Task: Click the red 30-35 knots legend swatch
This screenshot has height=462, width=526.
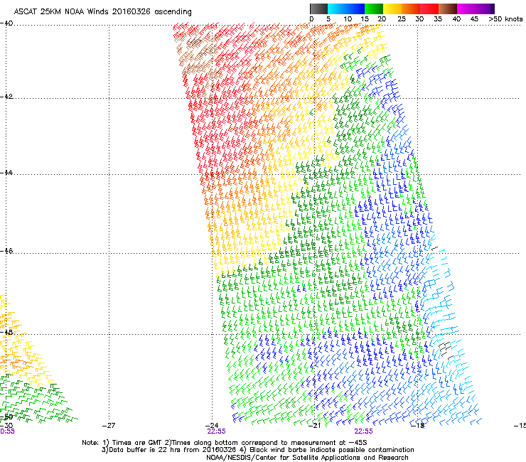Action: pyautogui.click(x=429, y=9)
